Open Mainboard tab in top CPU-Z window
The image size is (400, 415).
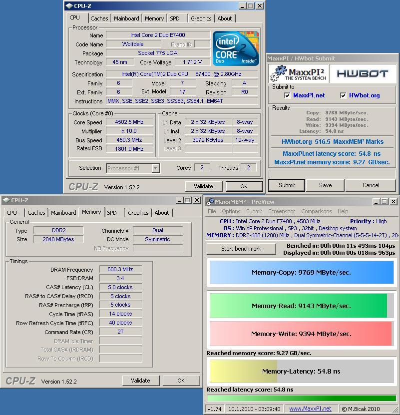[x=126, y=18]
